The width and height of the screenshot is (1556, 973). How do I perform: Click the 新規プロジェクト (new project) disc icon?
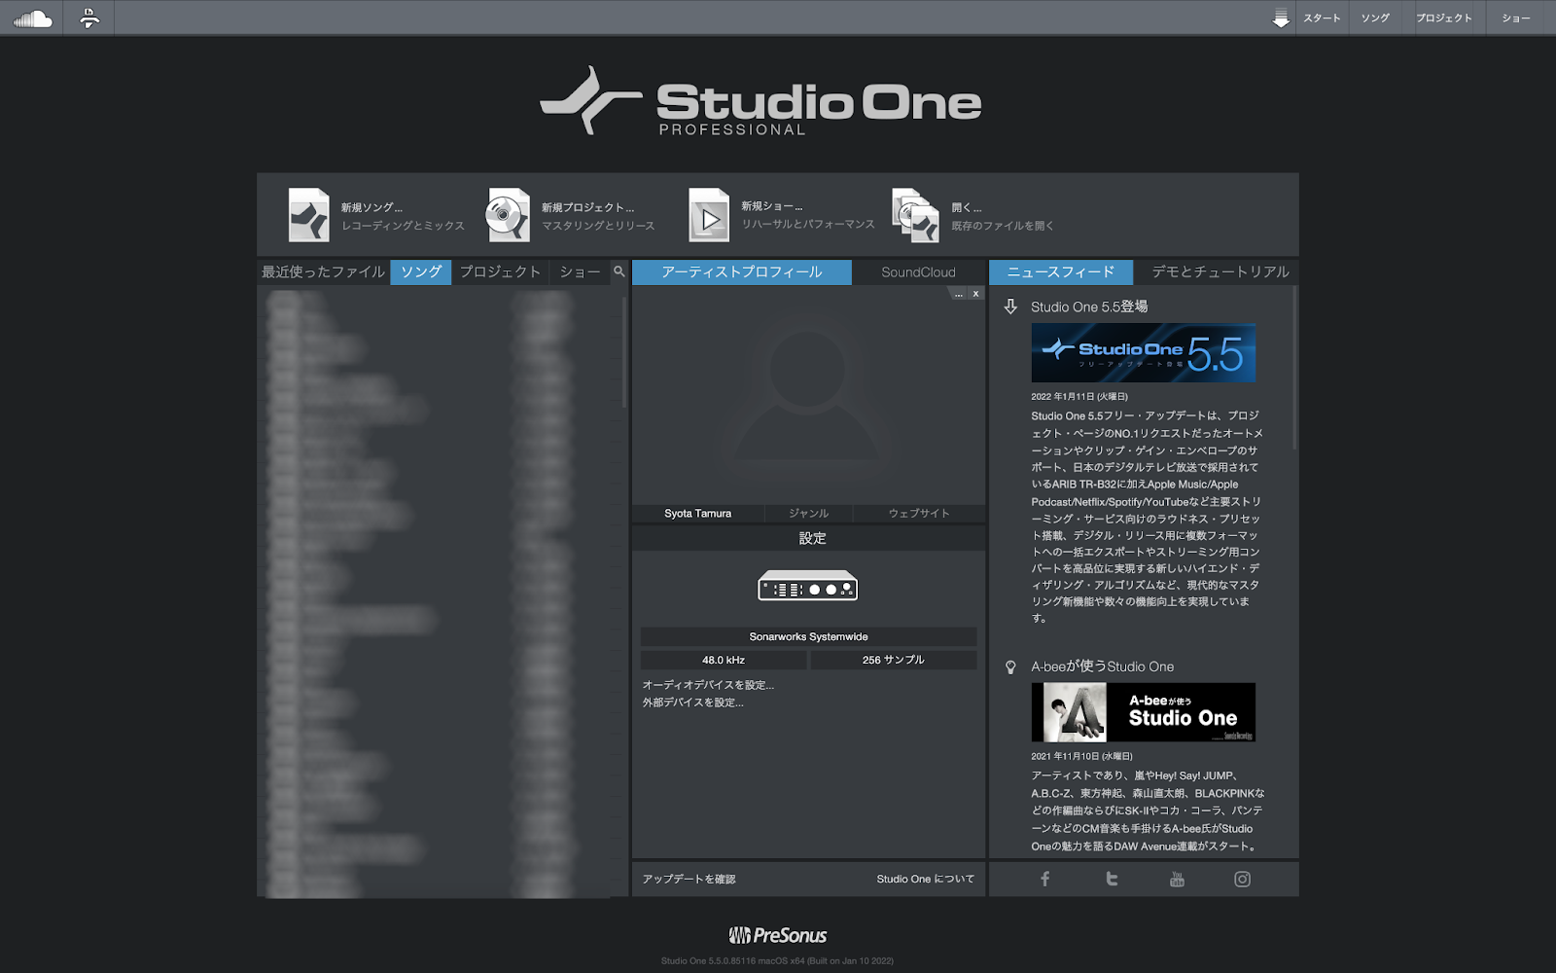click(508, 215)
